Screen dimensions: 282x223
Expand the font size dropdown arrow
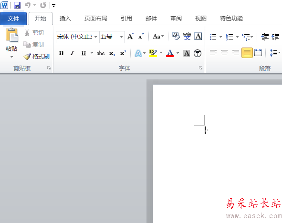click(x=122, y=37)
